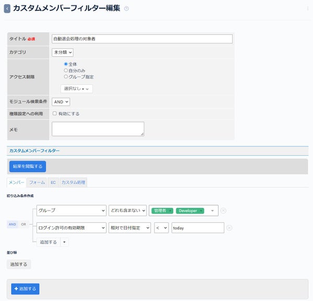The width and height of the screenshot is (313, 301).
Task: Enable the 有効にする checkbox
Action: point(54,114)
